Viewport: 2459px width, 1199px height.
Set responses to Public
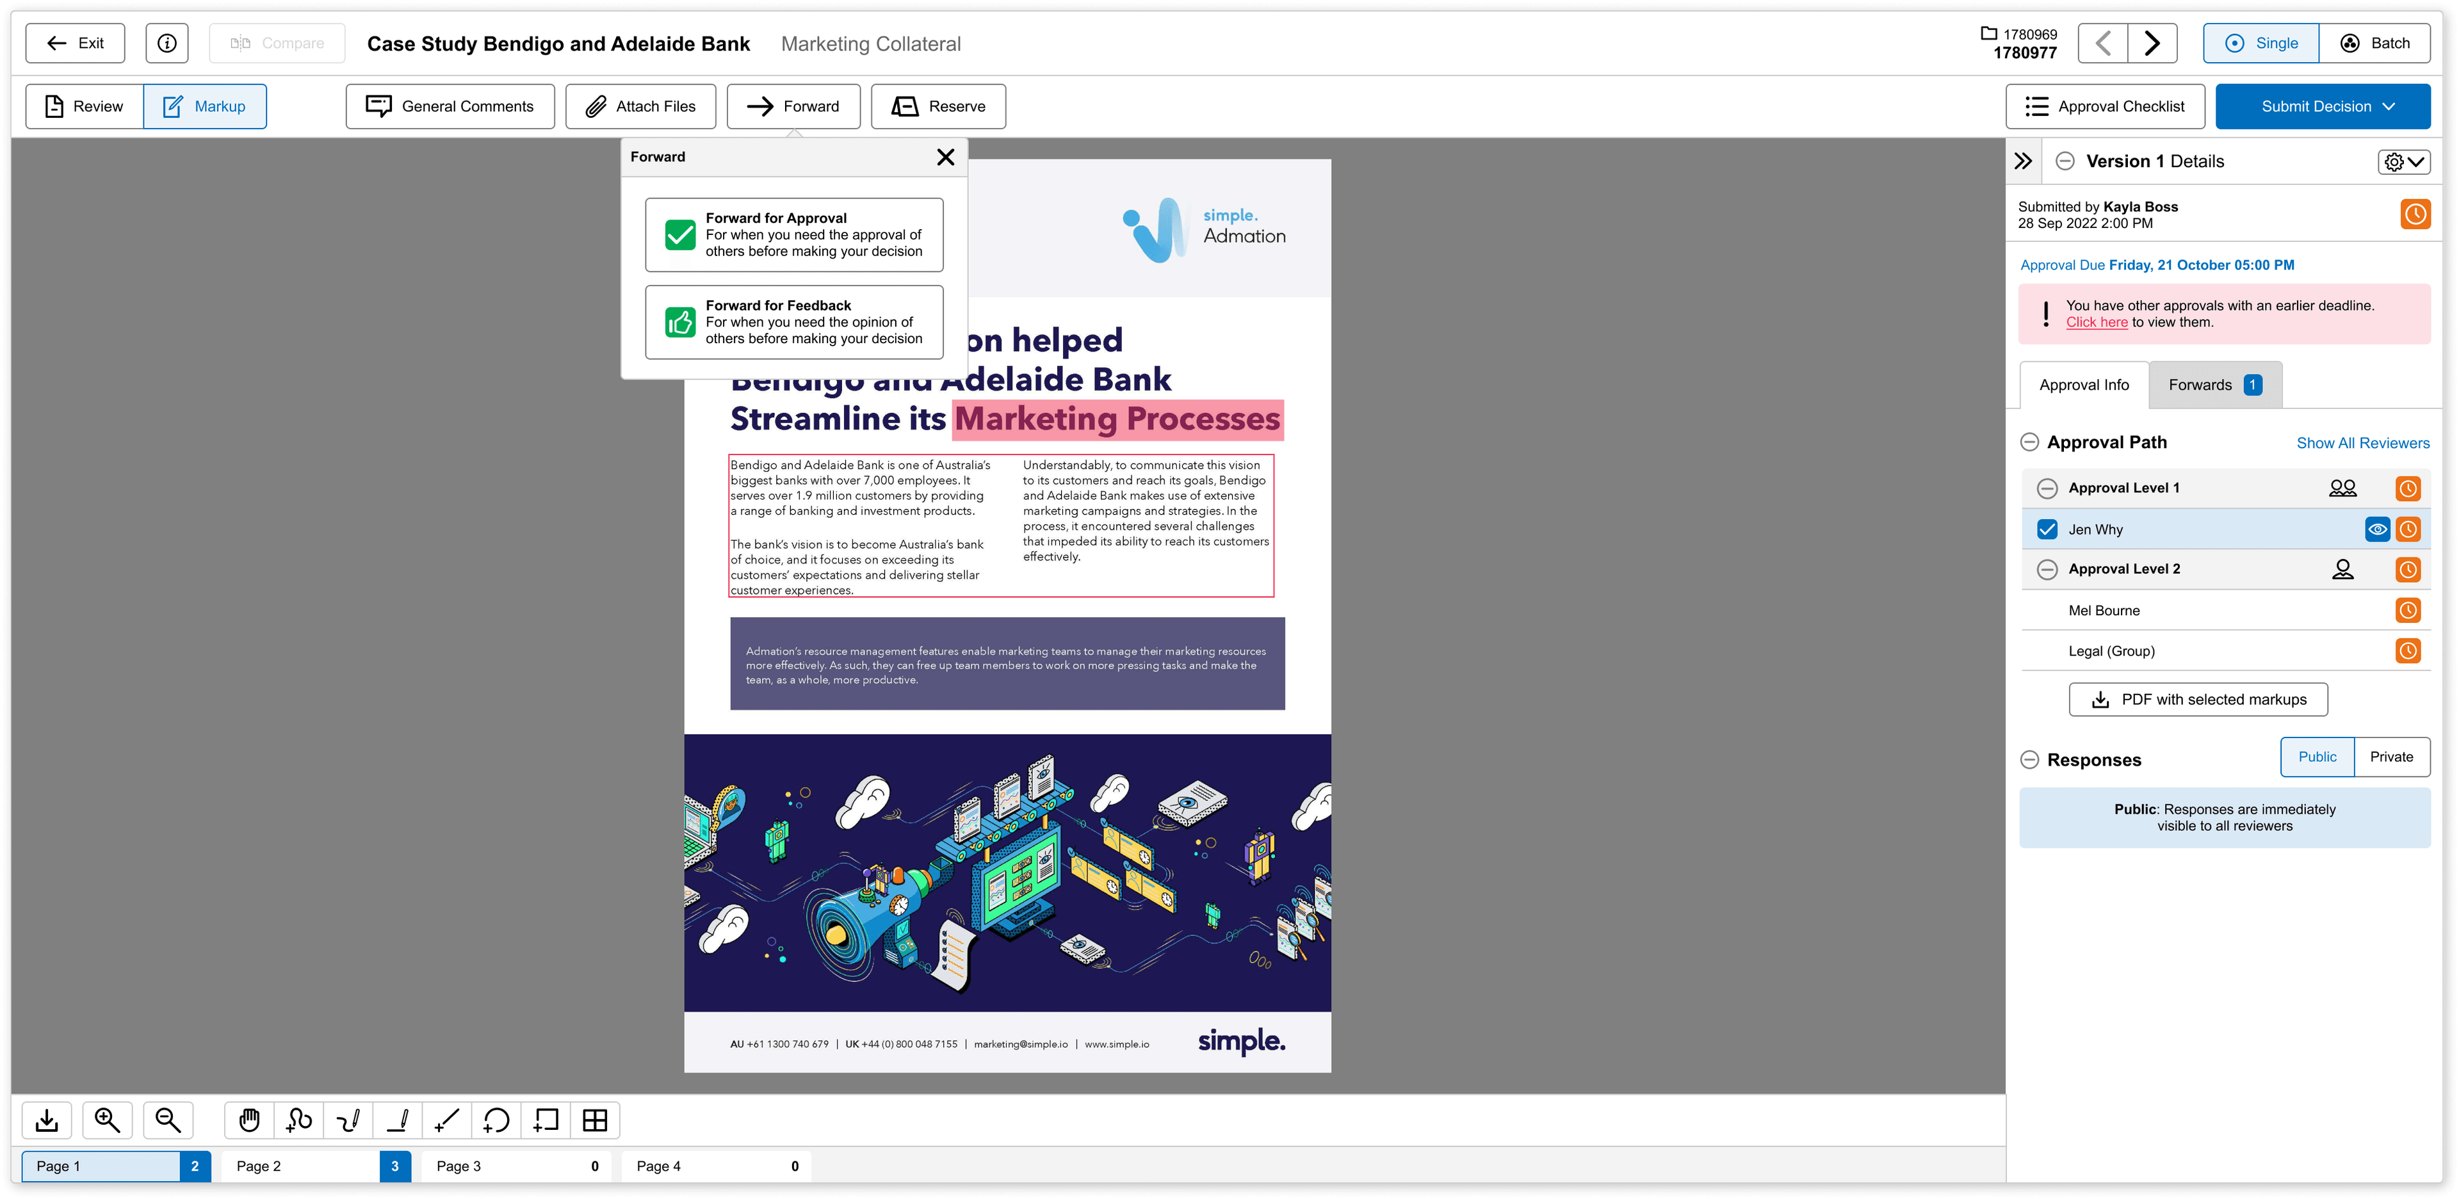click(x=2317, y=757)
